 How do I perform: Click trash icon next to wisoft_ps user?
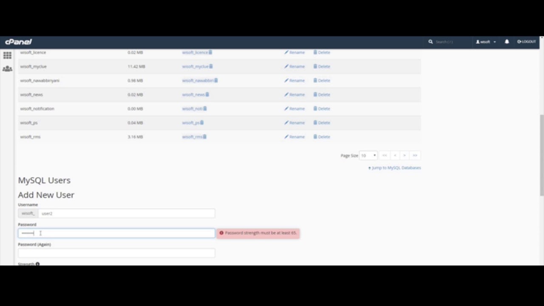pos(202,122)
